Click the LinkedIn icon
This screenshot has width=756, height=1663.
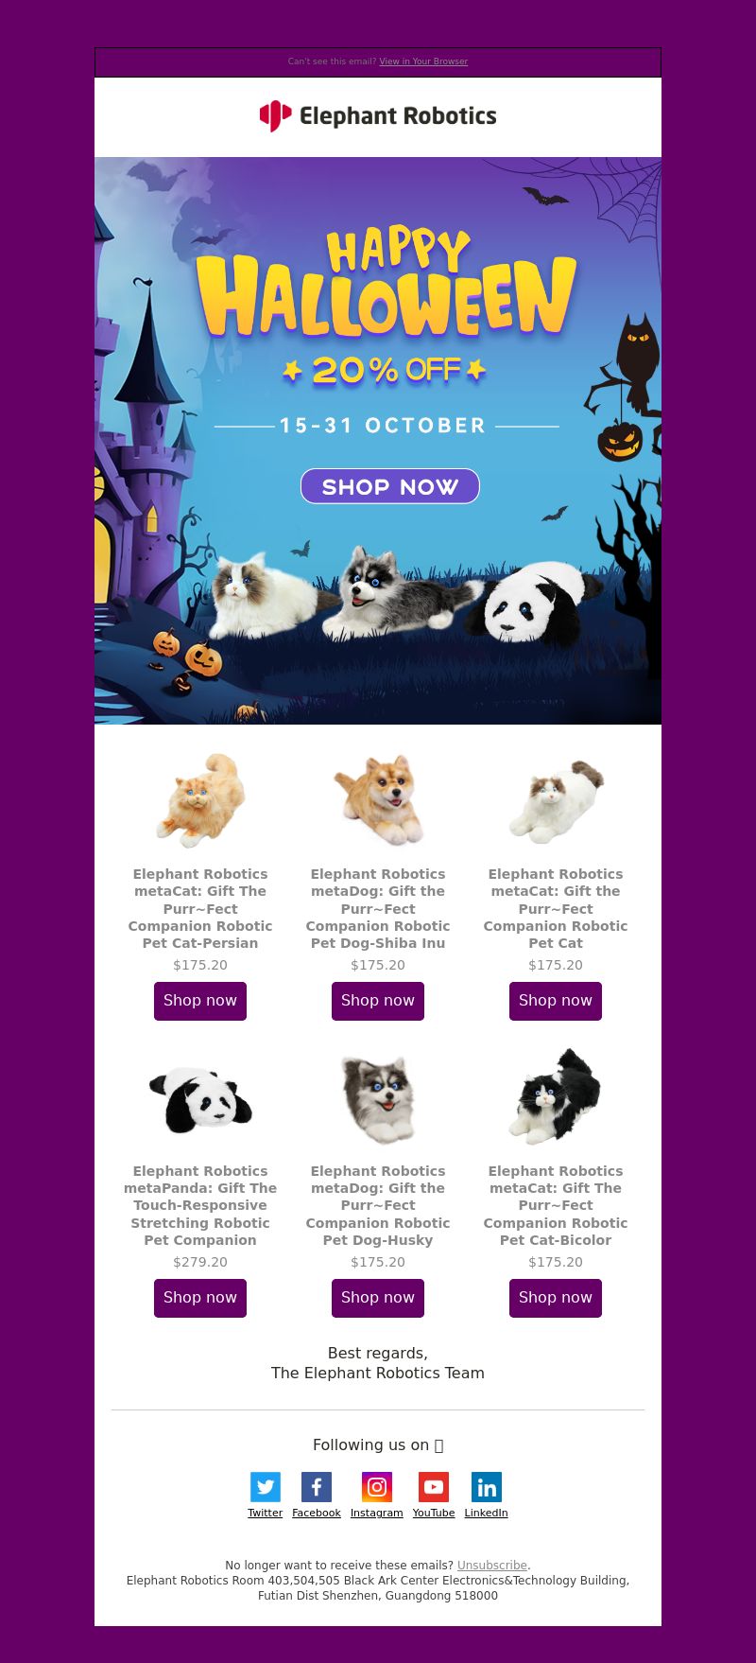pos(487,1486)
